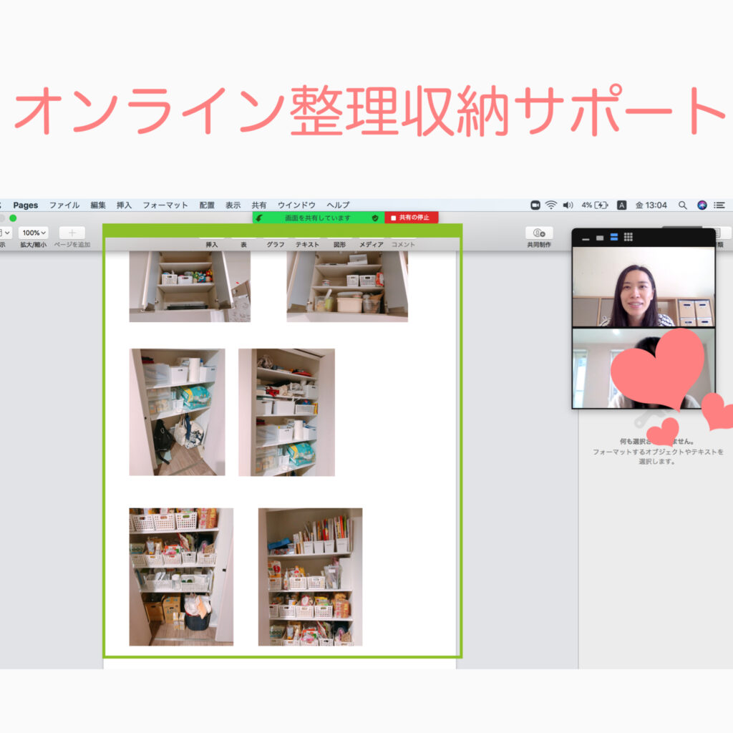Click the Add Page (ページを追加) button
733x733 pixels.
pos(72,233)
